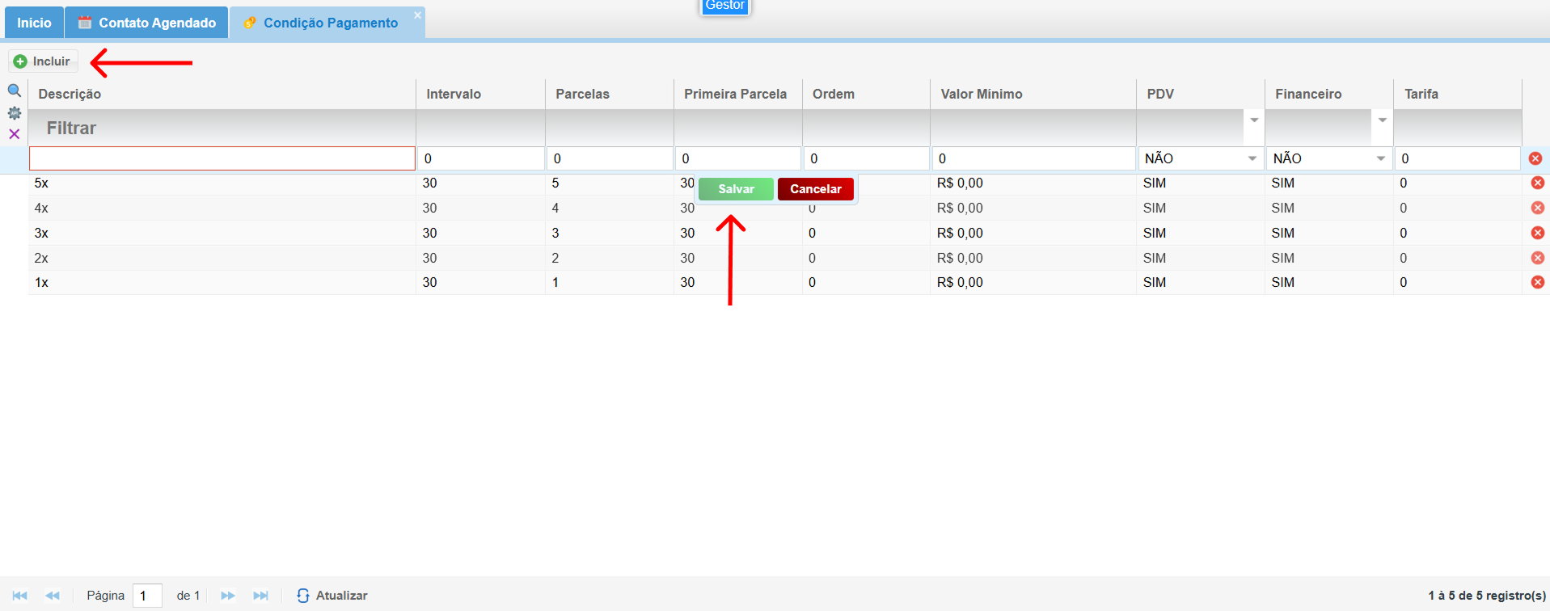Close the Condição Pagamento tab

417,15
